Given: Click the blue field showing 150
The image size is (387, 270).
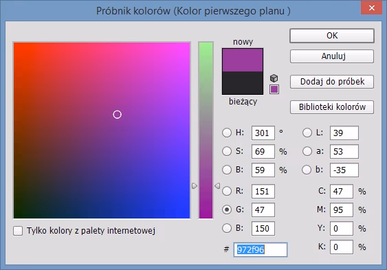Looking at the screenshot, I should pyautogui.click(x=263, y=228).
